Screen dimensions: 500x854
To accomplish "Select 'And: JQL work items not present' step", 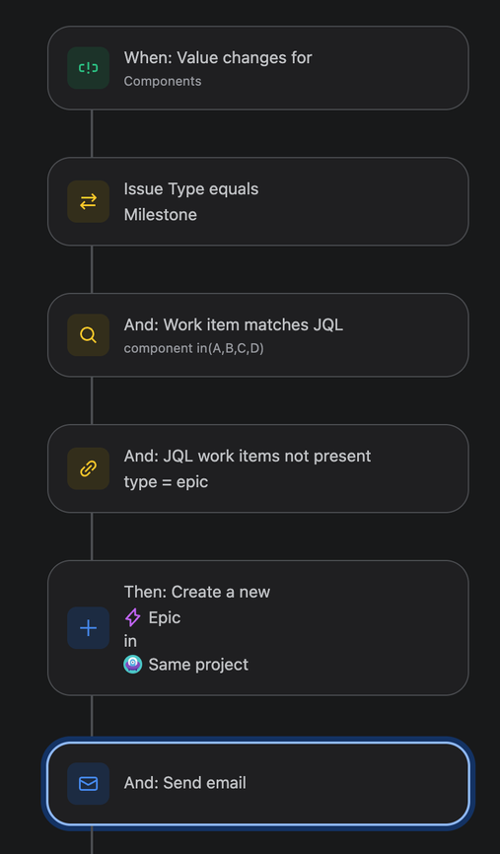I will coord(258,468).
